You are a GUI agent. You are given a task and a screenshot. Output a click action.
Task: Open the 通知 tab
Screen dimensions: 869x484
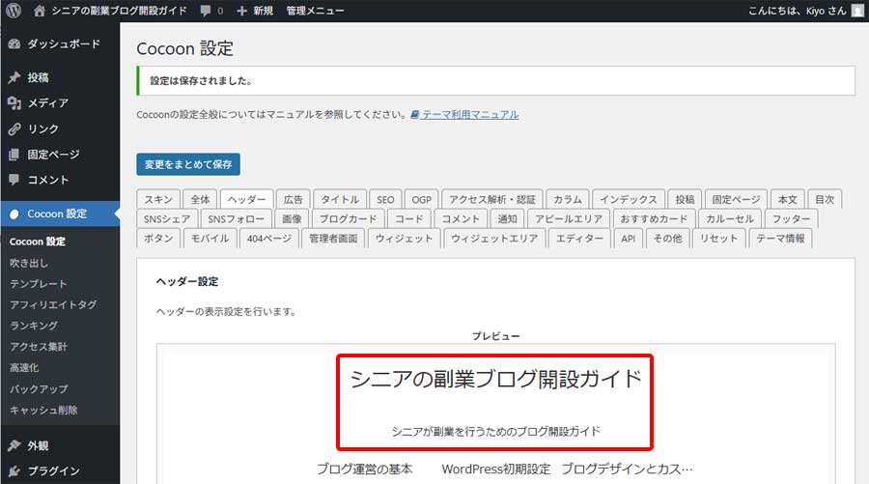[x=507, y=219]
